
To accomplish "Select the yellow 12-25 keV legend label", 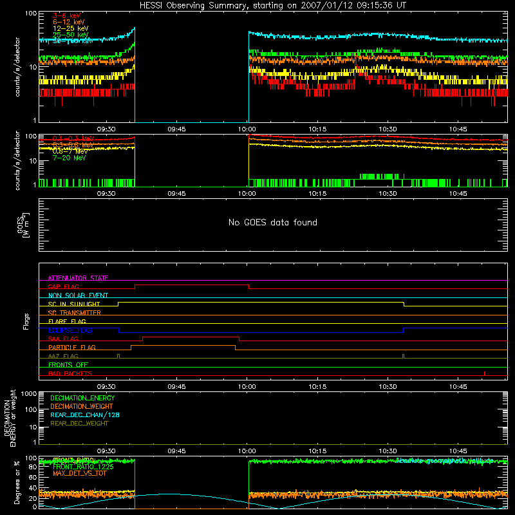I will click(71, 28).
